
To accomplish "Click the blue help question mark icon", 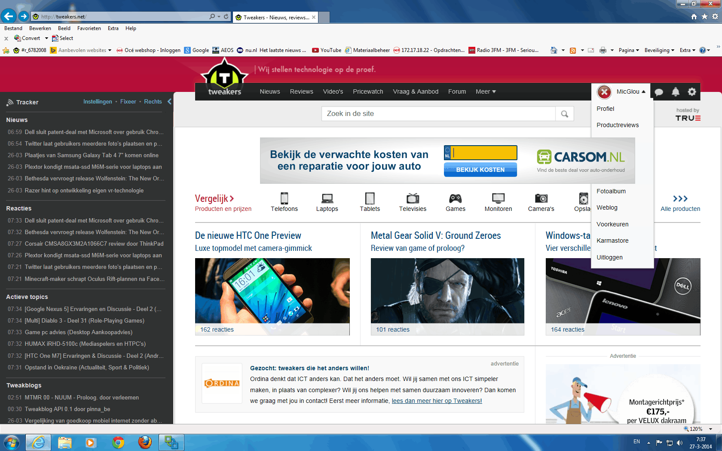I will tap(703, 50).
